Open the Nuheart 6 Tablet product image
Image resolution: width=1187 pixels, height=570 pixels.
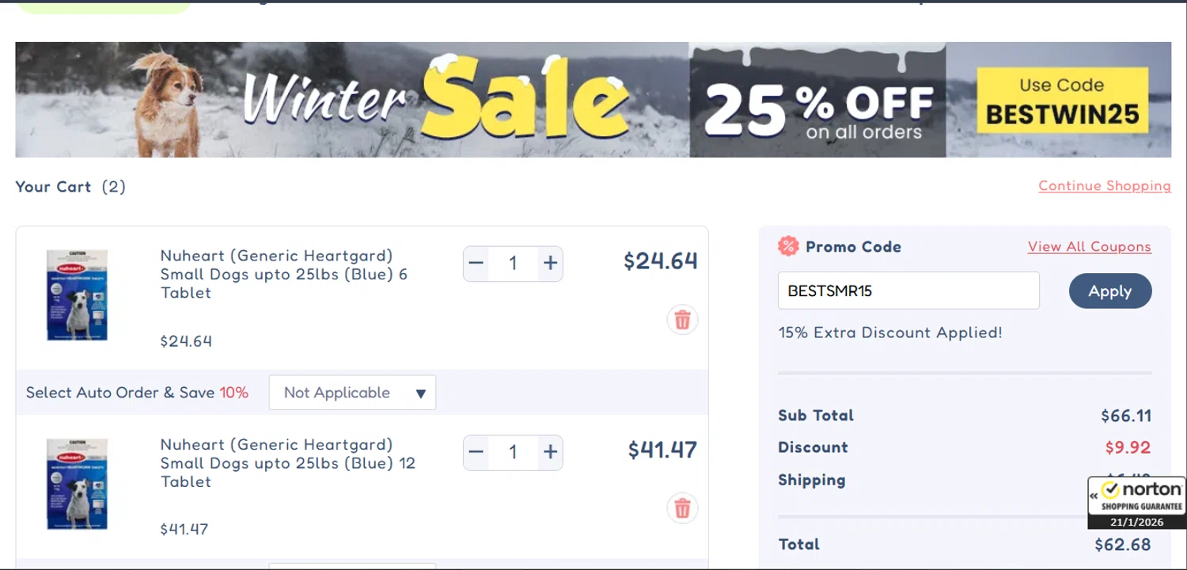pos(77,294)
